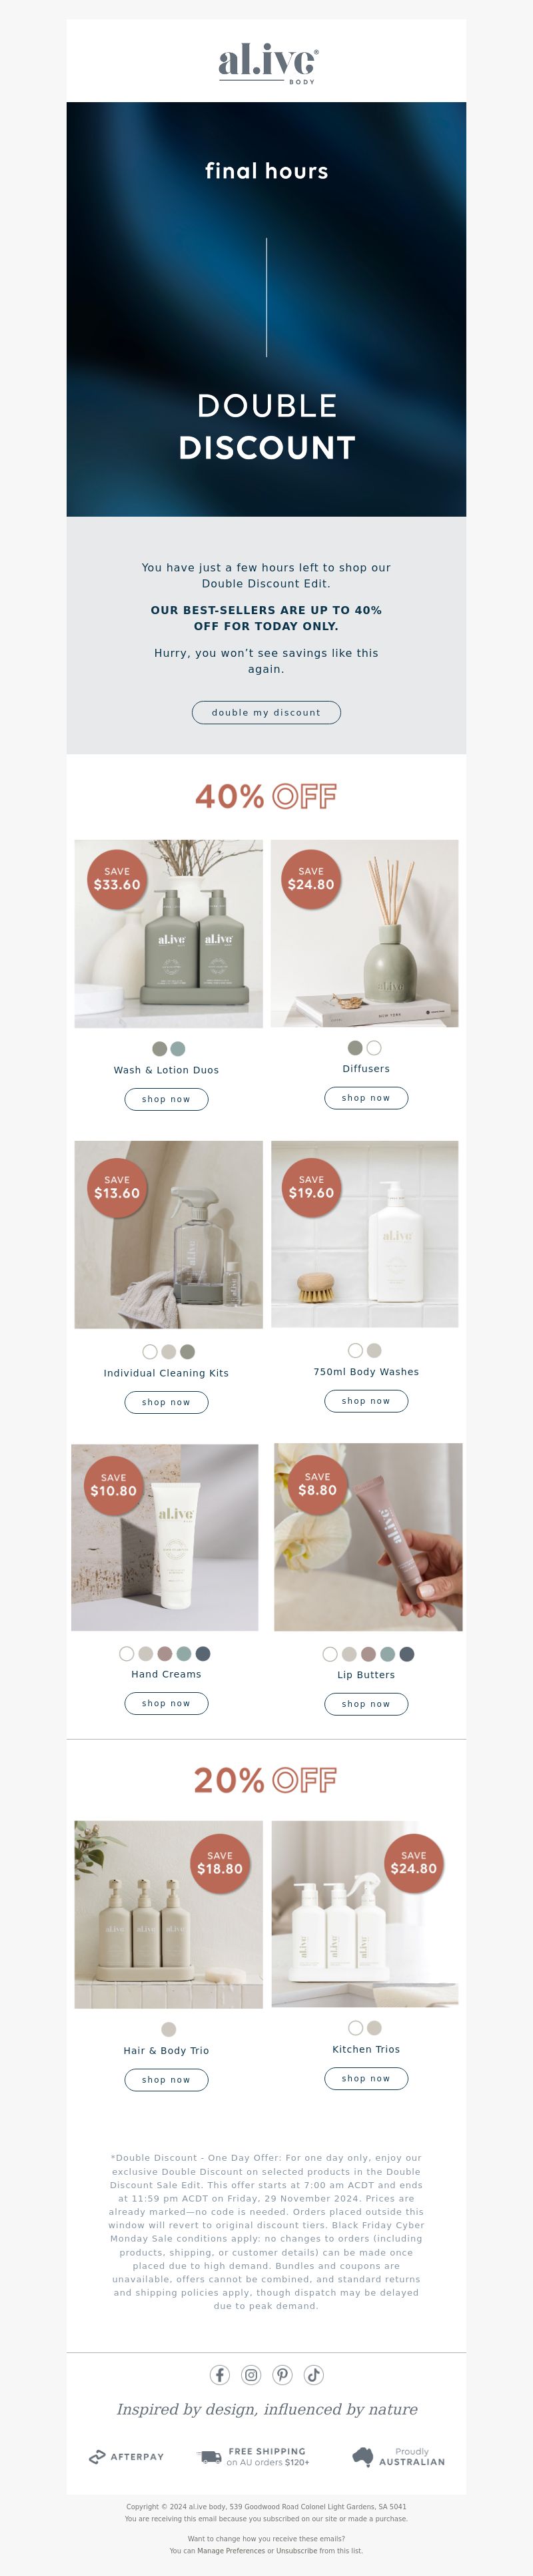This screenshot has width=533, height=2576.
Task: Click the Proudly Australian map icon
Action: [x=363, y=2455]
